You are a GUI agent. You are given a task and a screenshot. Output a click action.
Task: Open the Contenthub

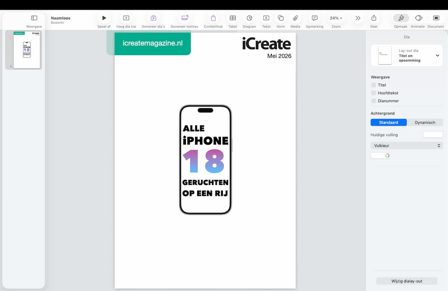click(x=213, y=18)
